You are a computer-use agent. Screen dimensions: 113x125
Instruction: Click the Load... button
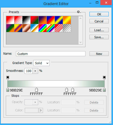(99, 30)
